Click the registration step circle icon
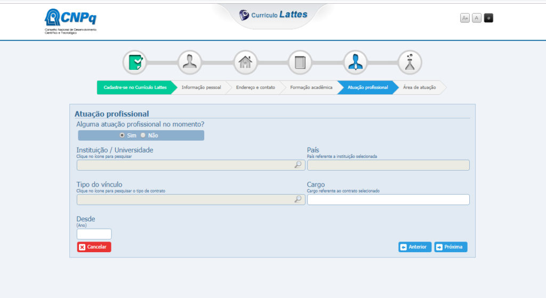546x298 pixels. pos(135,62)
